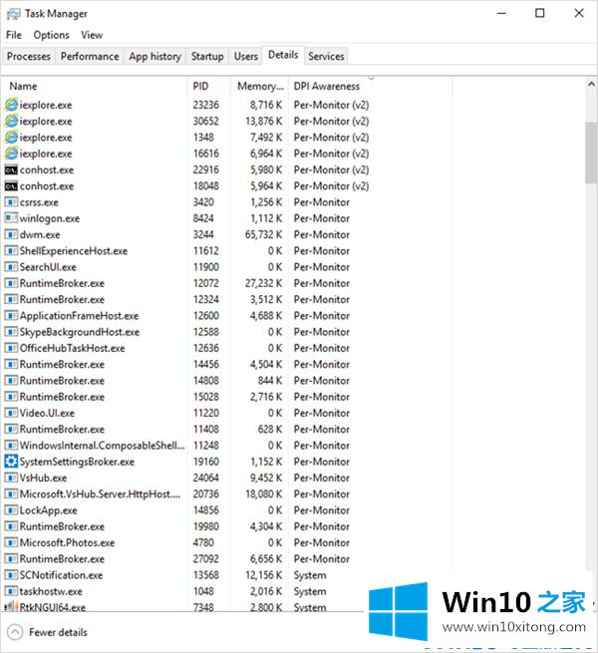
Task: Click the SearchUI.exe process icon
Action: click(x=11, y=267)
